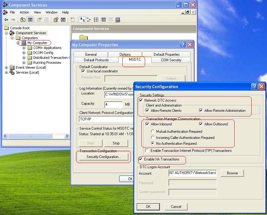This screenshot has height=215, width=267.
Task: Select the My Computer icon in the tree
Action: [24, 43]
